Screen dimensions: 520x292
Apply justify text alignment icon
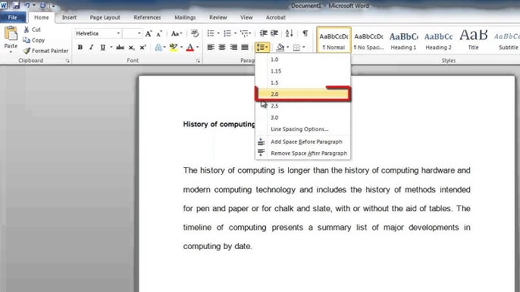click(x=245, y=48)
